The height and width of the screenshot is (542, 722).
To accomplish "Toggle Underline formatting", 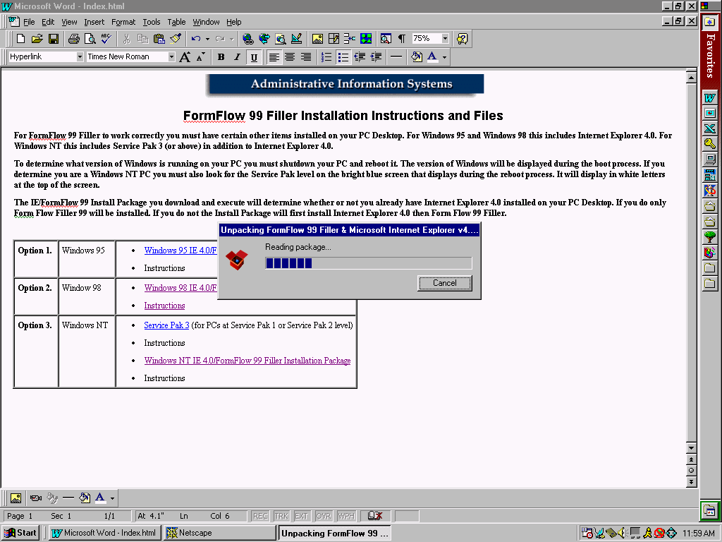I will coord(254,57).
